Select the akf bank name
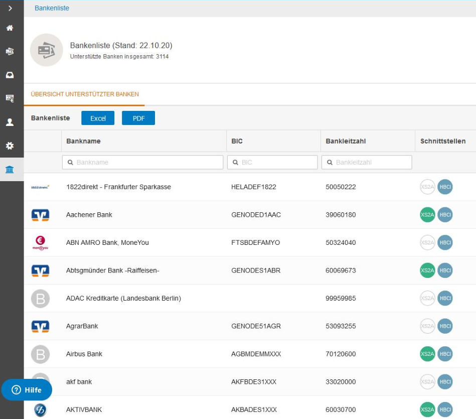Screen dimensions: 476x419 pos(79,382)
